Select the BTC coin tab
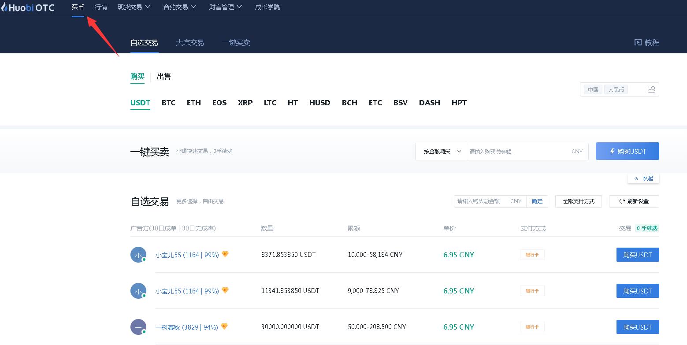Viewport: 687px width, 345px height. pyautogui.click(x=168, y=103)
